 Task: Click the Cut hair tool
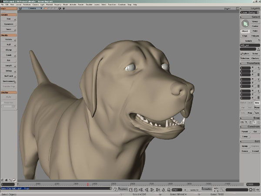[9, 60]
